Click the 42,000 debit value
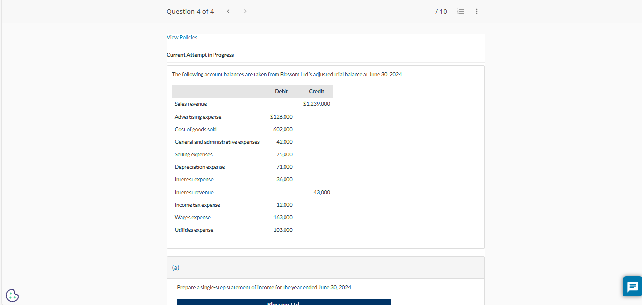642x305 pixels. tap(285, 142)
